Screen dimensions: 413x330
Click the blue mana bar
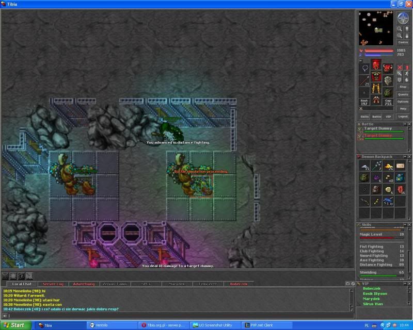(x=379, y=55)
